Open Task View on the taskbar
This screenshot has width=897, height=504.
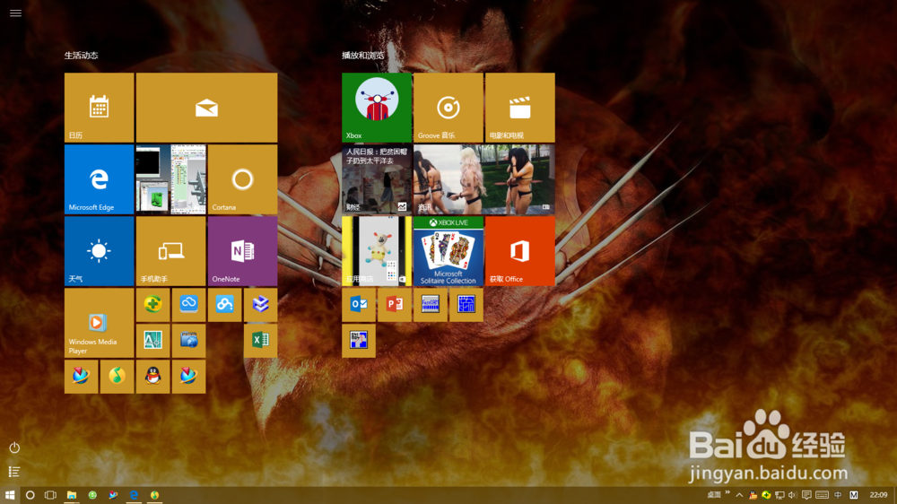click(50, 495)
